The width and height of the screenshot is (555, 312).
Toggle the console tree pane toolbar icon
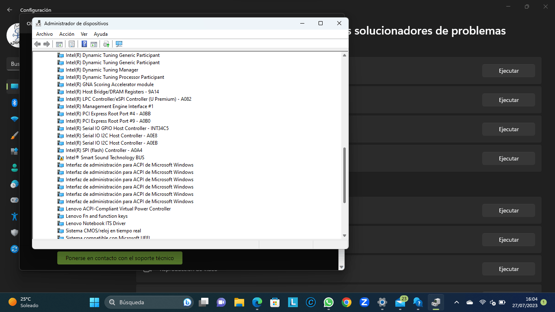coord(59,44)
